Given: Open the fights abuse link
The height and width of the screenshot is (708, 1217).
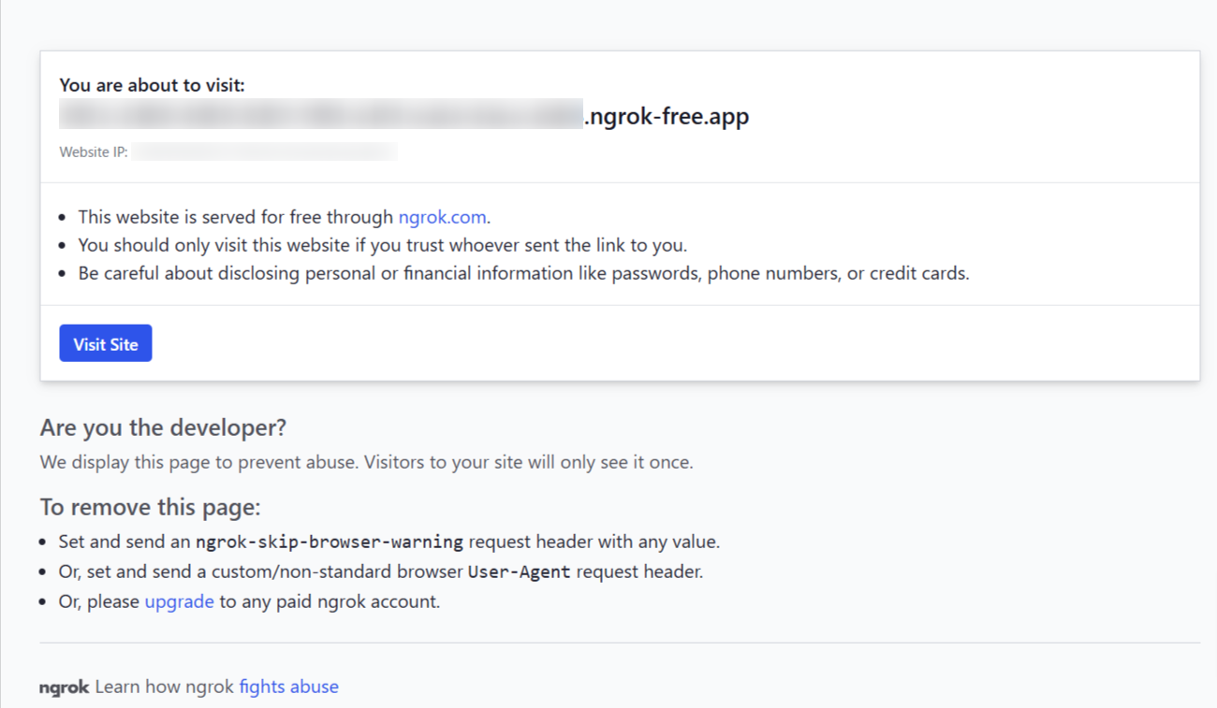Looking at the screenshot, I should 288,686.
